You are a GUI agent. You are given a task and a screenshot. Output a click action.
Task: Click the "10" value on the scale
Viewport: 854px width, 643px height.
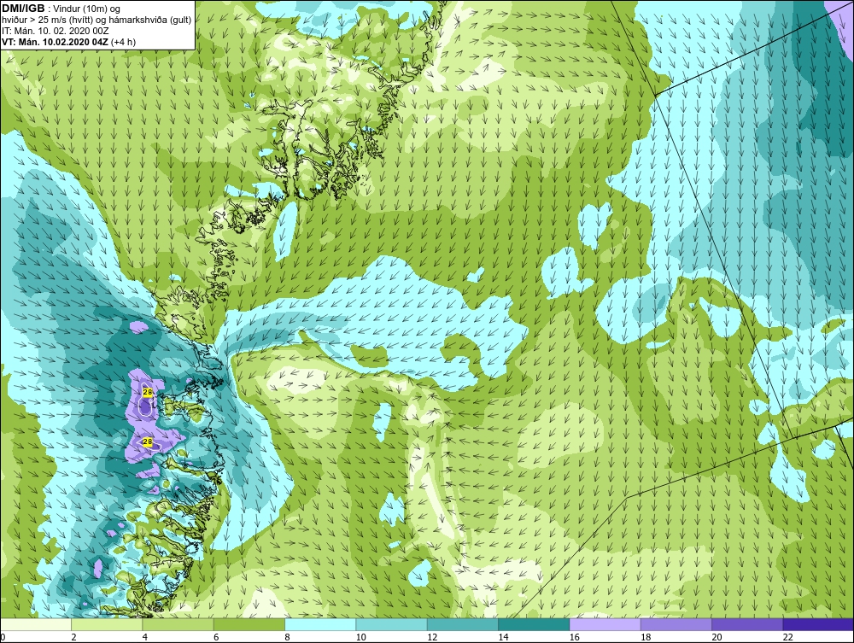pos(361,638)
